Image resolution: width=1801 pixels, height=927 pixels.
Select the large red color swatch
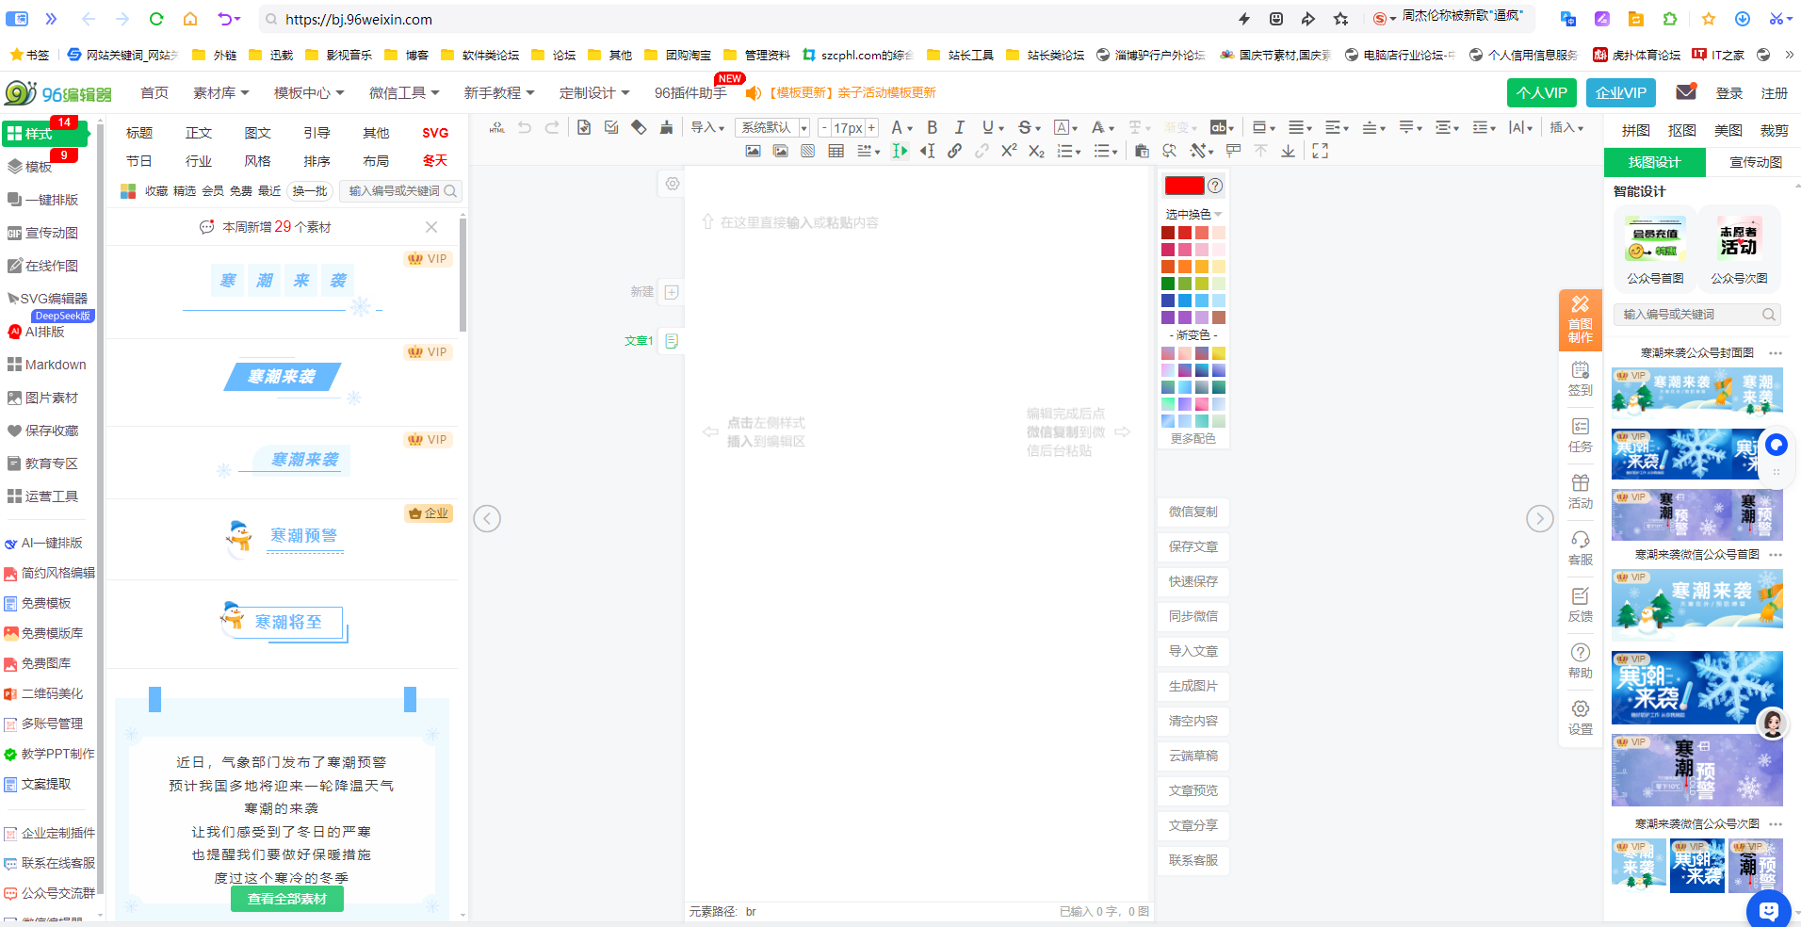(x=1184, y=186)
